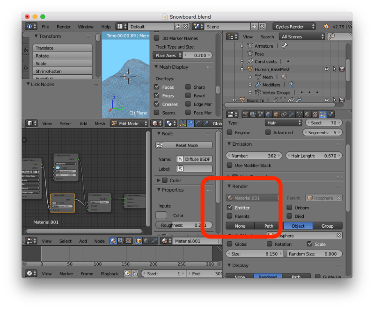This screenshot has width=374, height=309.
Task: Toggle Human_BaseMesh selectability cursor icon
Action: click(x=334, y=69)
